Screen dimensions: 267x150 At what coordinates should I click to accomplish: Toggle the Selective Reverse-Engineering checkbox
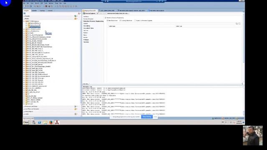[106, 17]
